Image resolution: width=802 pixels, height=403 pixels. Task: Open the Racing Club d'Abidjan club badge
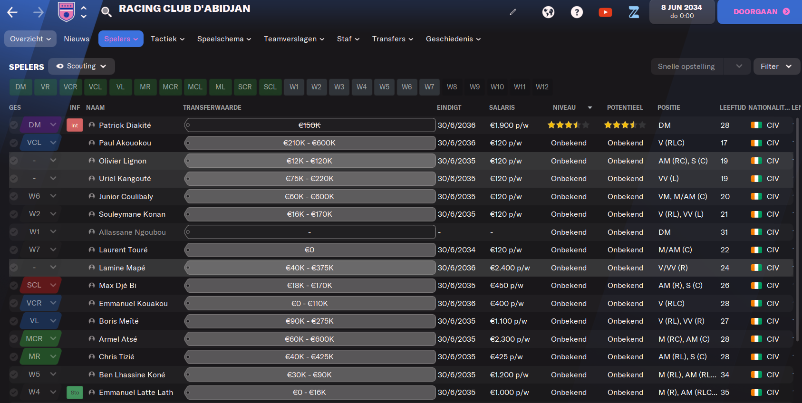[x=66, y=12]
